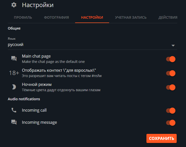Viewport: 186px width, 147px height.
Task: Click the phone icon for Incoming call
Action: tap(14, 110)
